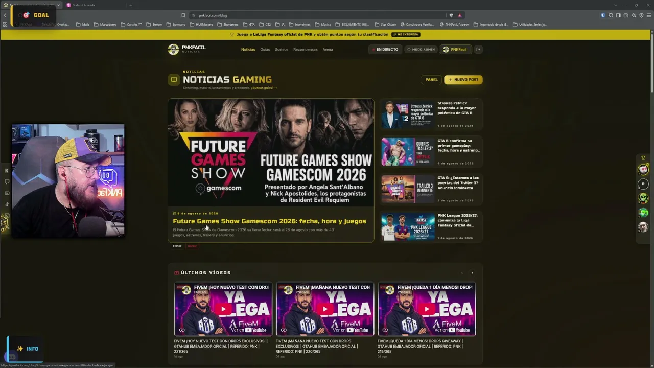Viewport: 654px width, 368px height.
Task: Open the rank 3 green alien avatar
Action: point(643,198)
